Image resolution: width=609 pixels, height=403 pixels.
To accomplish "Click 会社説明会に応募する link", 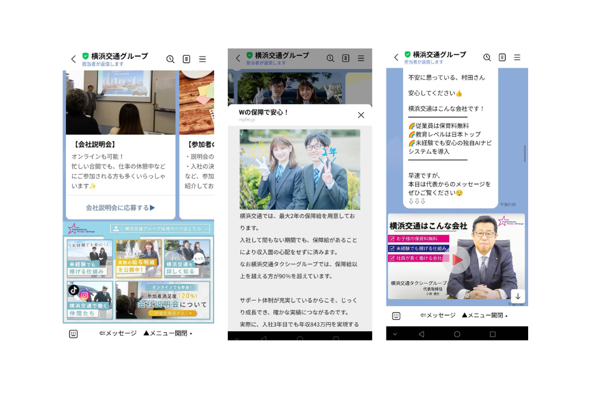I will [x=120, y=207].
